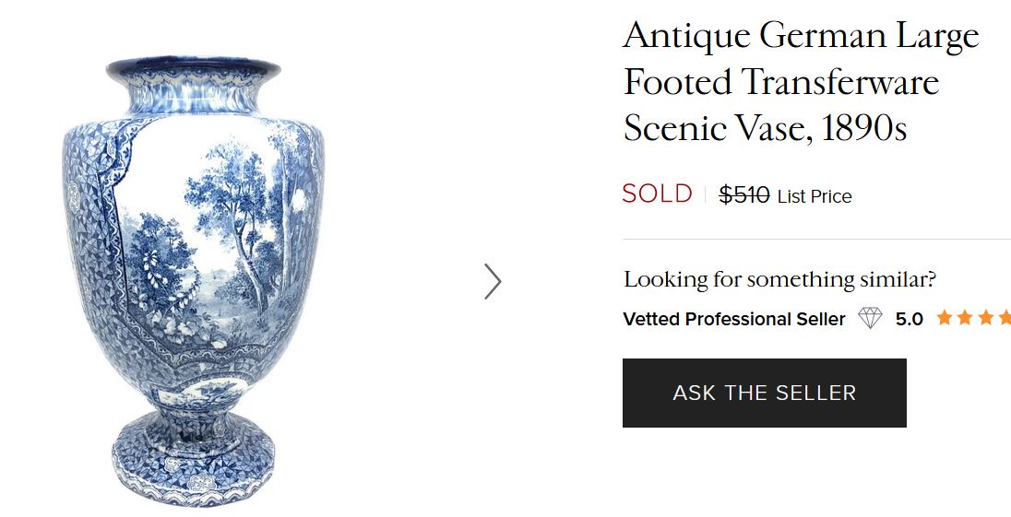Click the first orange rating star
Screen dimensions: 1011x517
click(x=945, y=319)
